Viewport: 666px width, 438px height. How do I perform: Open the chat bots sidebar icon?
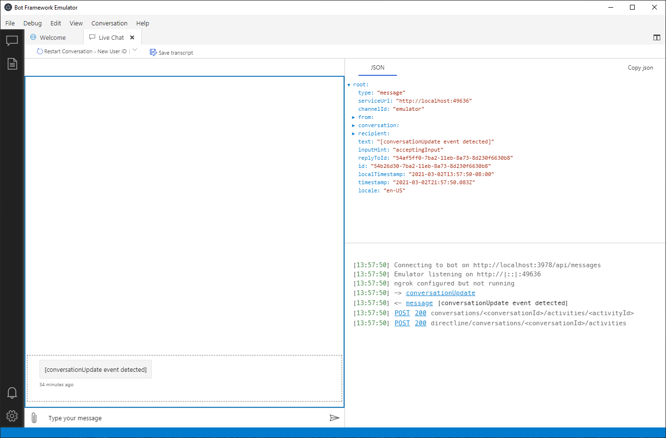12,41
